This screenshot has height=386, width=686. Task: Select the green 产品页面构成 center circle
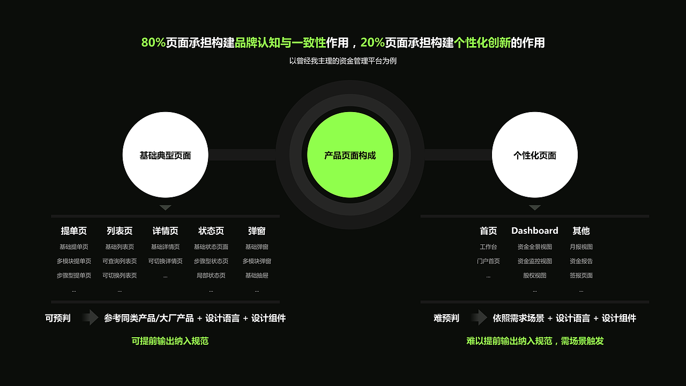click(x=349, y=155)
